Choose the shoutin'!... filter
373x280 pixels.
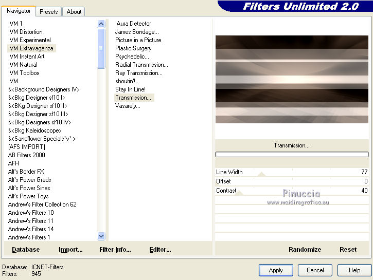[128, 81]
